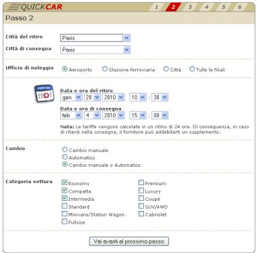The image size is (257, 253).
Task: Go to step 6 tab
Action: coord(239,7)
